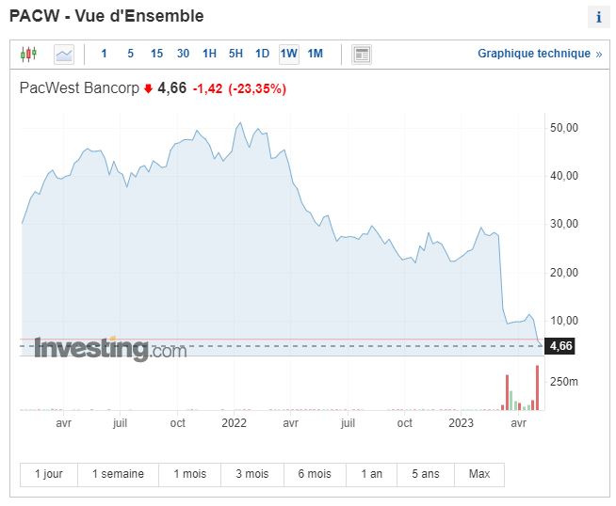Screen dimensions: 616x506
Task: Show the 5 ans time range
Action: tap(425, 474)
